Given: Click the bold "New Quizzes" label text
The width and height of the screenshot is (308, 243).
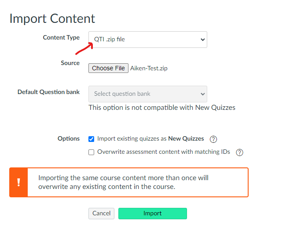Looking at the screenshot, I should tap(186, 138).
